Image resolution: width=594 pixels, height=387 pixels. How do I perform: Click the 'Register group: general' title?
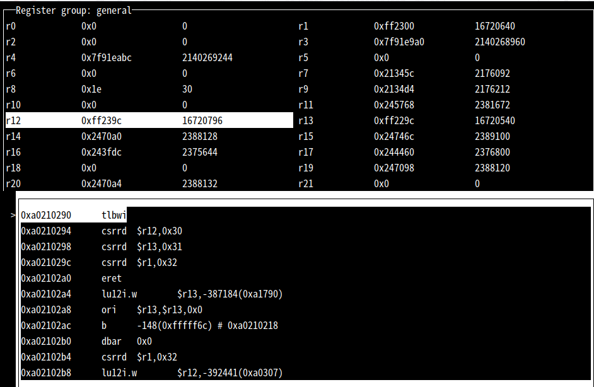click(74, 10)
